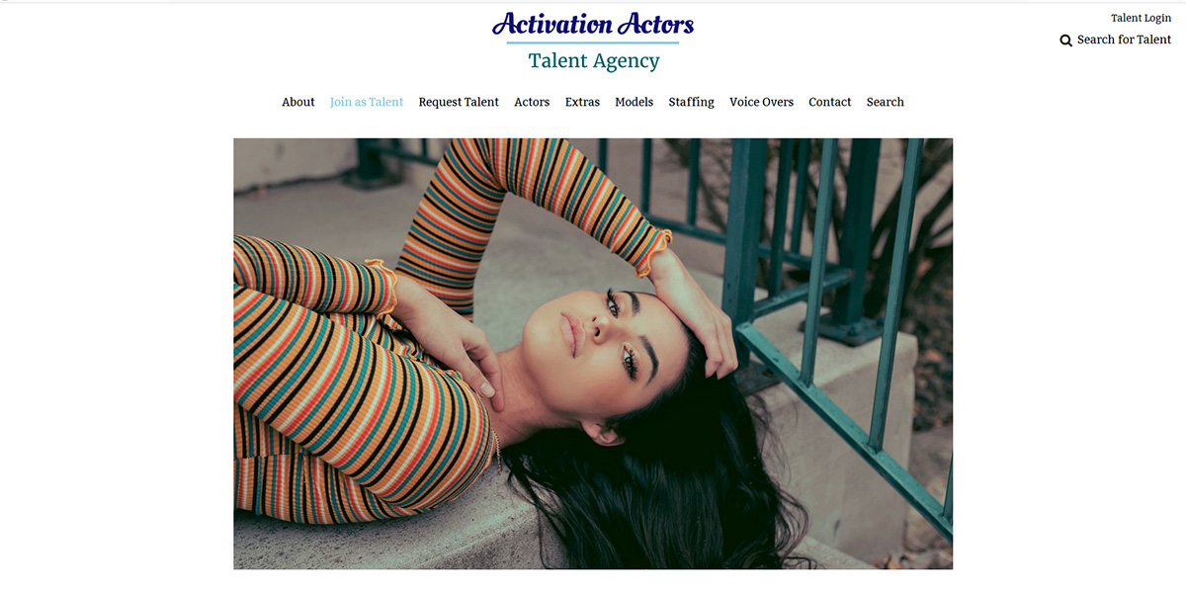Screen dimensions: 1186x593
Task: Click the blue divider line under logo
Action: pos(593,43)
